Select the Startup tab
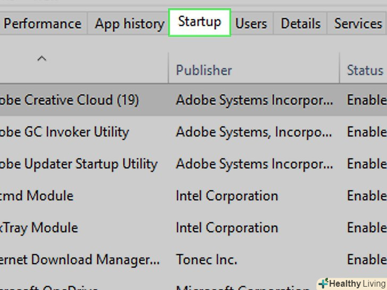 pyautogui.click(x=199, y=22)
